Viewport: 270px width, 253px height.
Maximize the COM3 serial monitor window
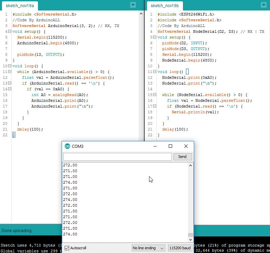pos(170,146)
